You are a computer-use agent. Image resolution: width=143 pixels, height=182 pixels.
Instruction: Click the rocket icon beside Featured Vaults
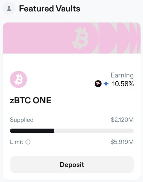(9, 9)
